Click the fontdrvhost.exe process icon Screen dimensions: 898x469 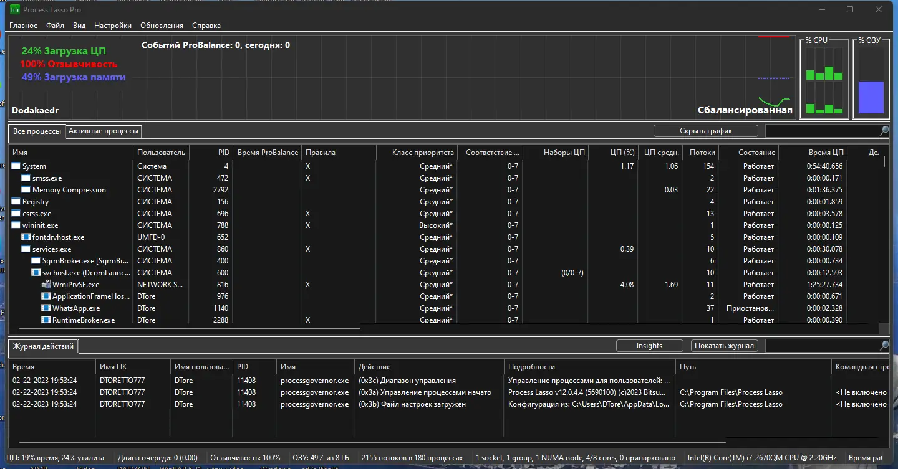26,237
